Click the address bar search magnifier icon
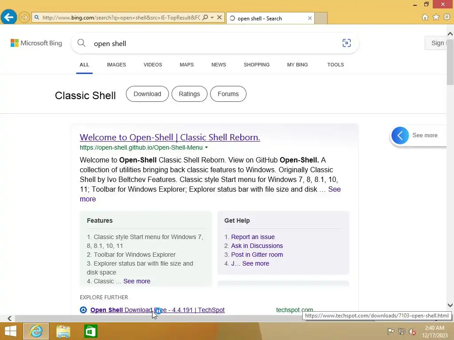Screen dimensions: 454x340 pyautogui.click(x=205, y=18)
